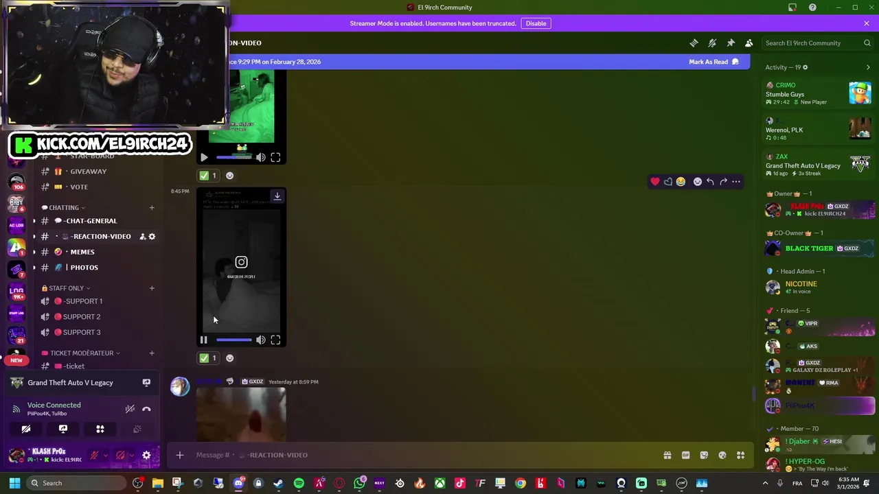Add reaction smiley under playing video
Screen dimensions: 879x494
click(229, 358)
